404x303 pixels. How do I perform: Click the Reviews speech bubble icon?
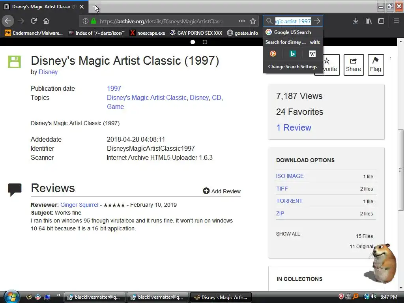[15, 190]
